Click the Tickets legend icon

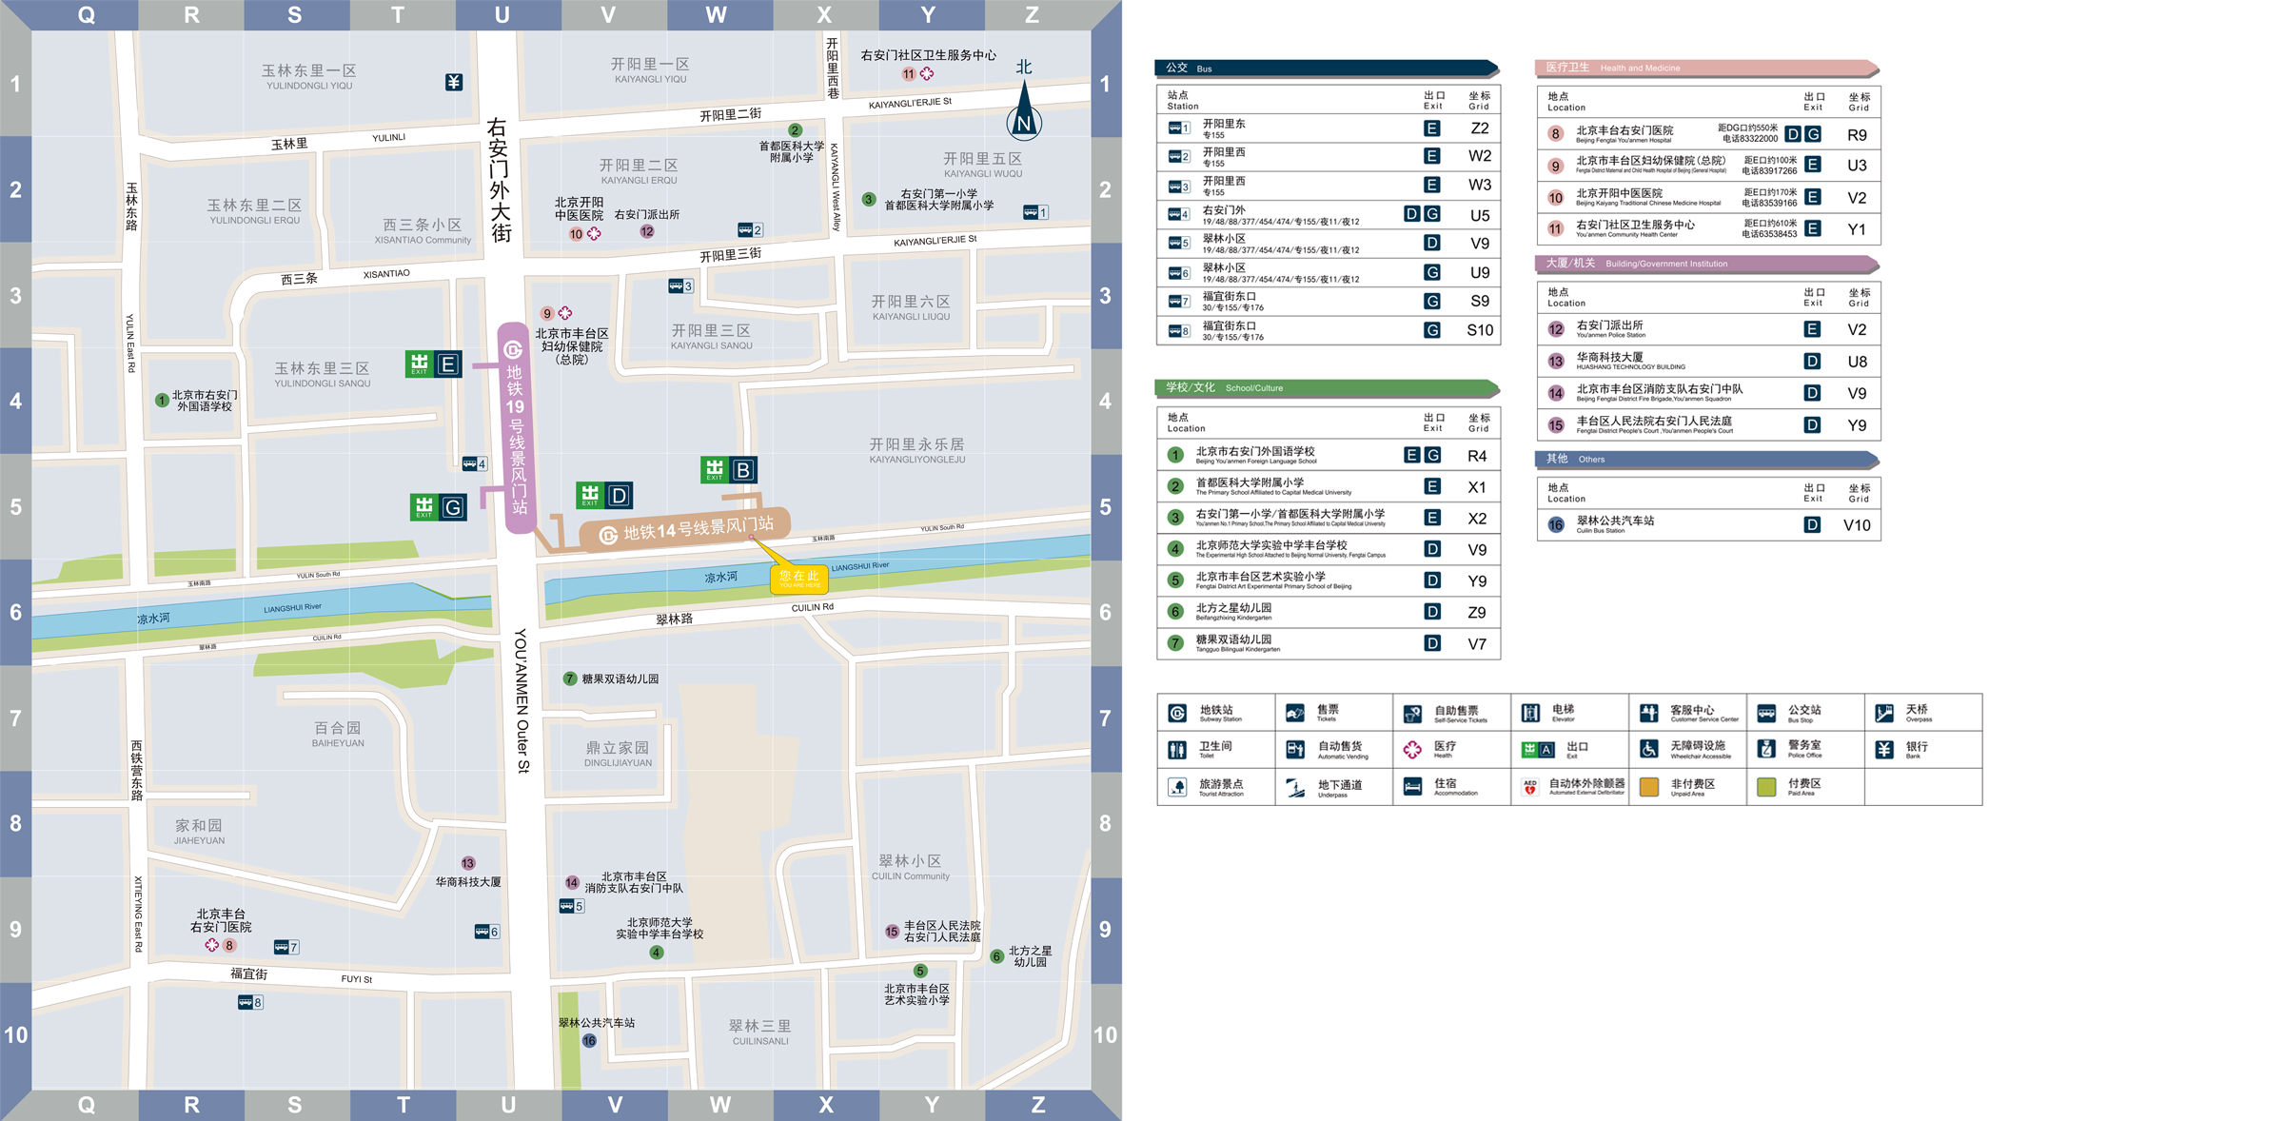[x=1295, y=713]
